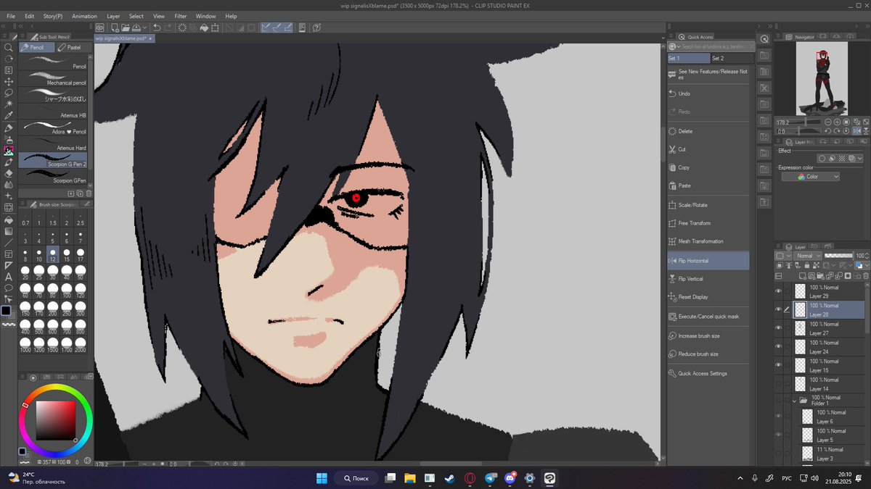Collapse Folder 1 in the layers panel

tap(795, 400)
